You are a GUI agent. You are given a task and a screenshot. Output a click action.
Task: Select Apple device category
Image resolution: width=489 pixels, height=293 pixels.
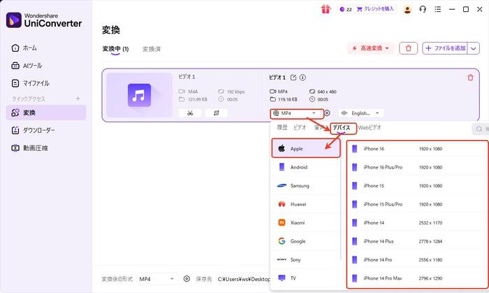pos(306,148)
